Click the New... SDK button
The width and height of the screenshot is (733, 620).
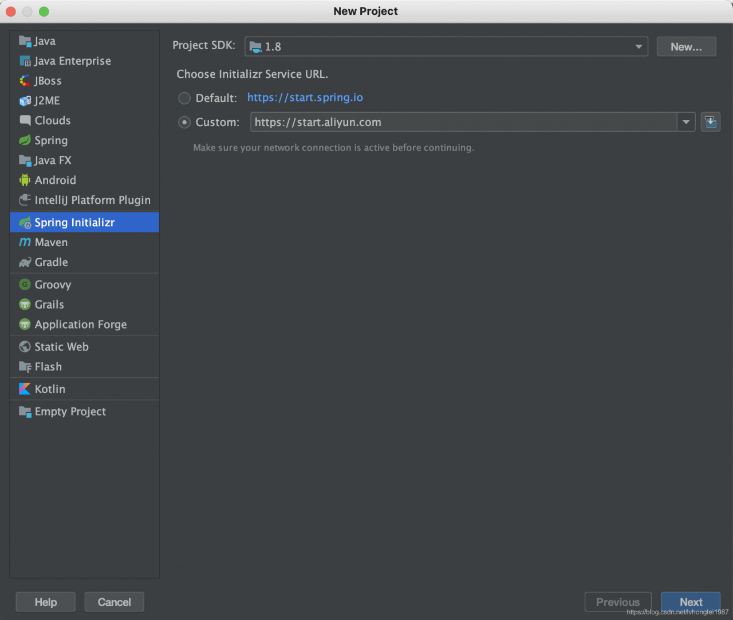coord(686,47)
